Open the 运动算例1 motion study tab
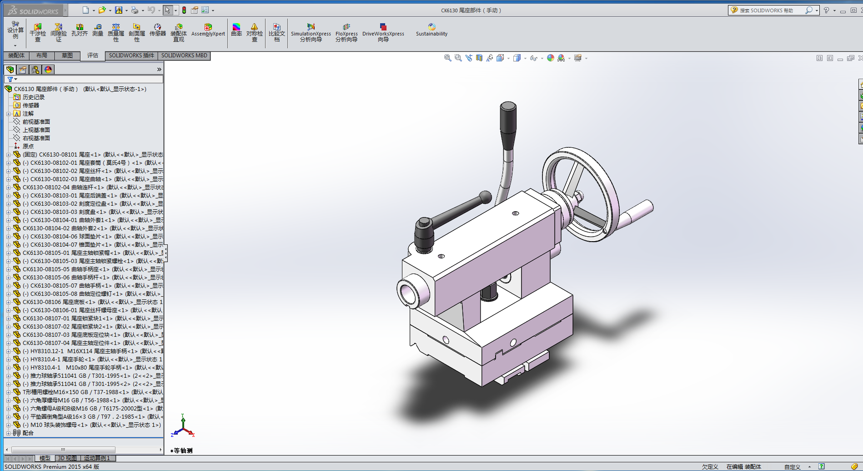Viewport: 863px width, 471px height. pos(97,458)
